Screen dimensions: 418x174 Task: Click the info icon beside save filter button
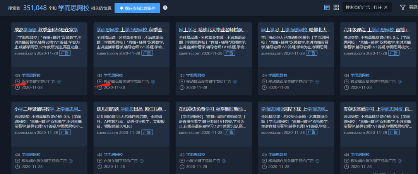pyautogui.click(x=165, y=8)
